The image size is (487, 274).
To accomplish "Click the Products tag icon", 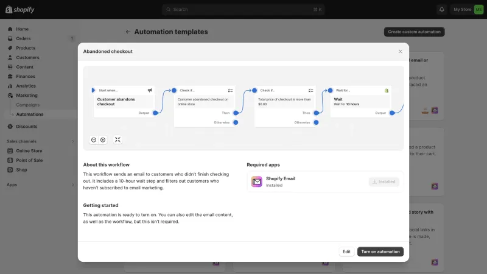I will [10, 48].
